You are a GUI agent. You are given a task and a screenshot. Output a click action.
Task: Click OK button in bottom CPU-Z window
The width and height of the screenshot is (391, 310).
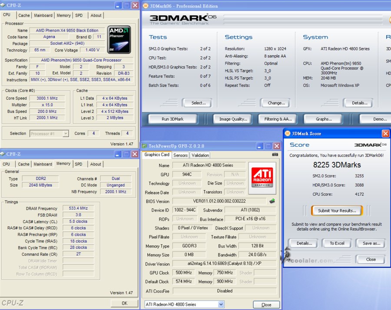[124, 303]
